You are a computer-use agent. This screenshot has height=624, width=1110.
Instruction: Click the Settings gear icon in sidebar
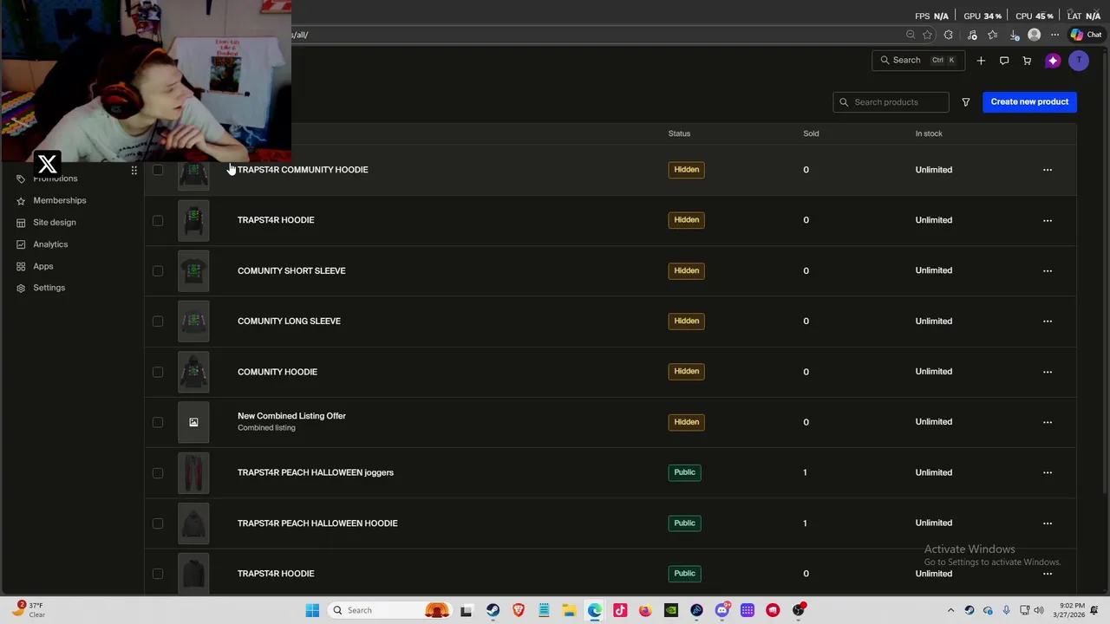pyautogui.click(x=21, y=288)
